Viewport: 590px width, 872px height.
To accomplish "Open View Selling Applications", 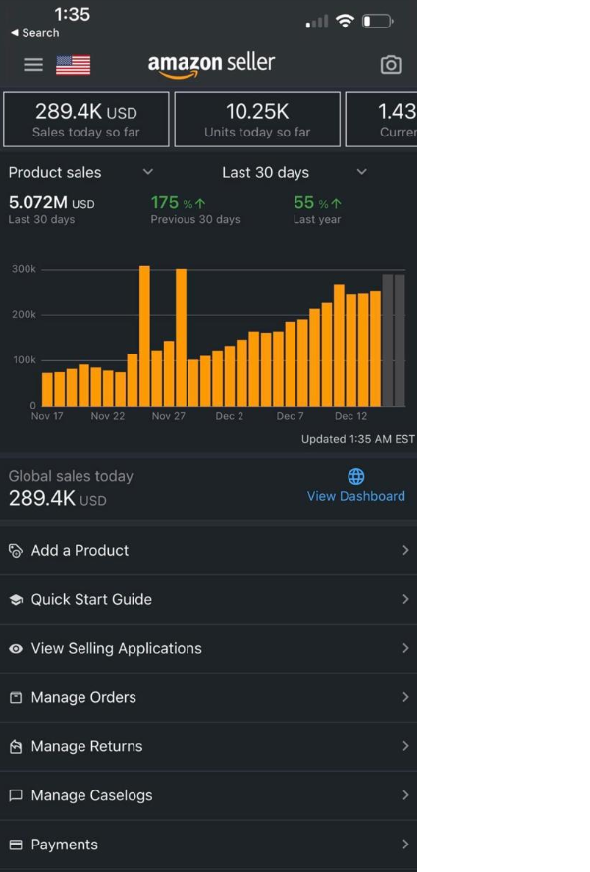I will 208,648.
